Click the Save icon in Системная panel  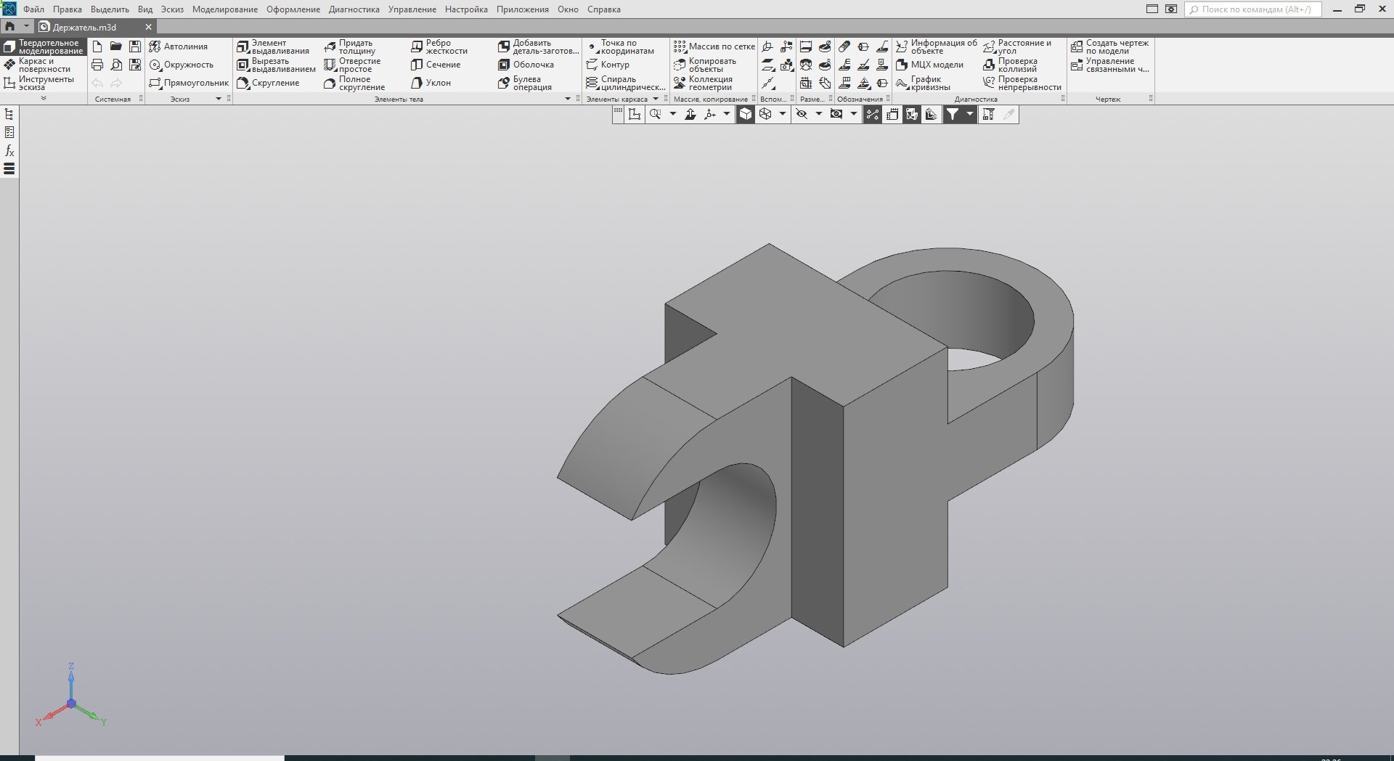135,46
